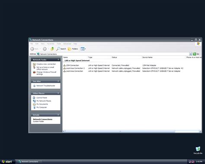Open the Views button in toolbar

click(x=83, y=49)
